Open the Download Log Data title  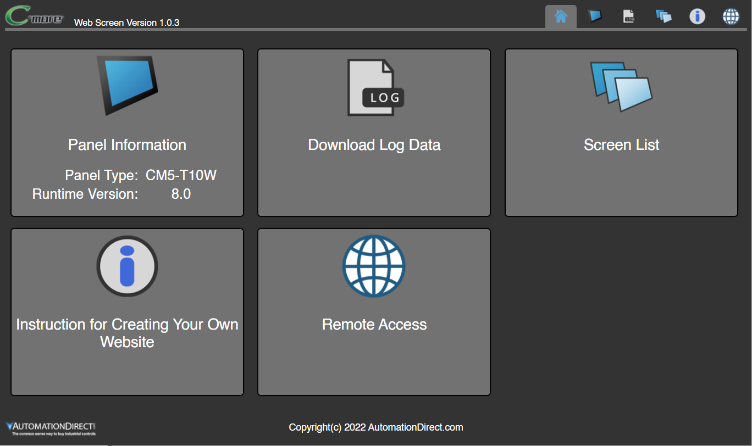point(374,145)
